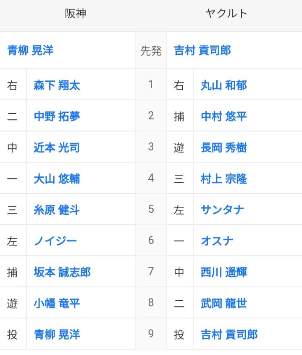
Task: Open player page for 中野 拓夢
Action: point(57,116)
